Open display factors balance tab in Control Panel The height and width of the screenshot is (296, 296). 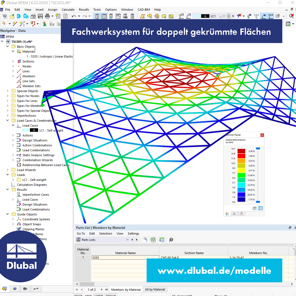234,214
